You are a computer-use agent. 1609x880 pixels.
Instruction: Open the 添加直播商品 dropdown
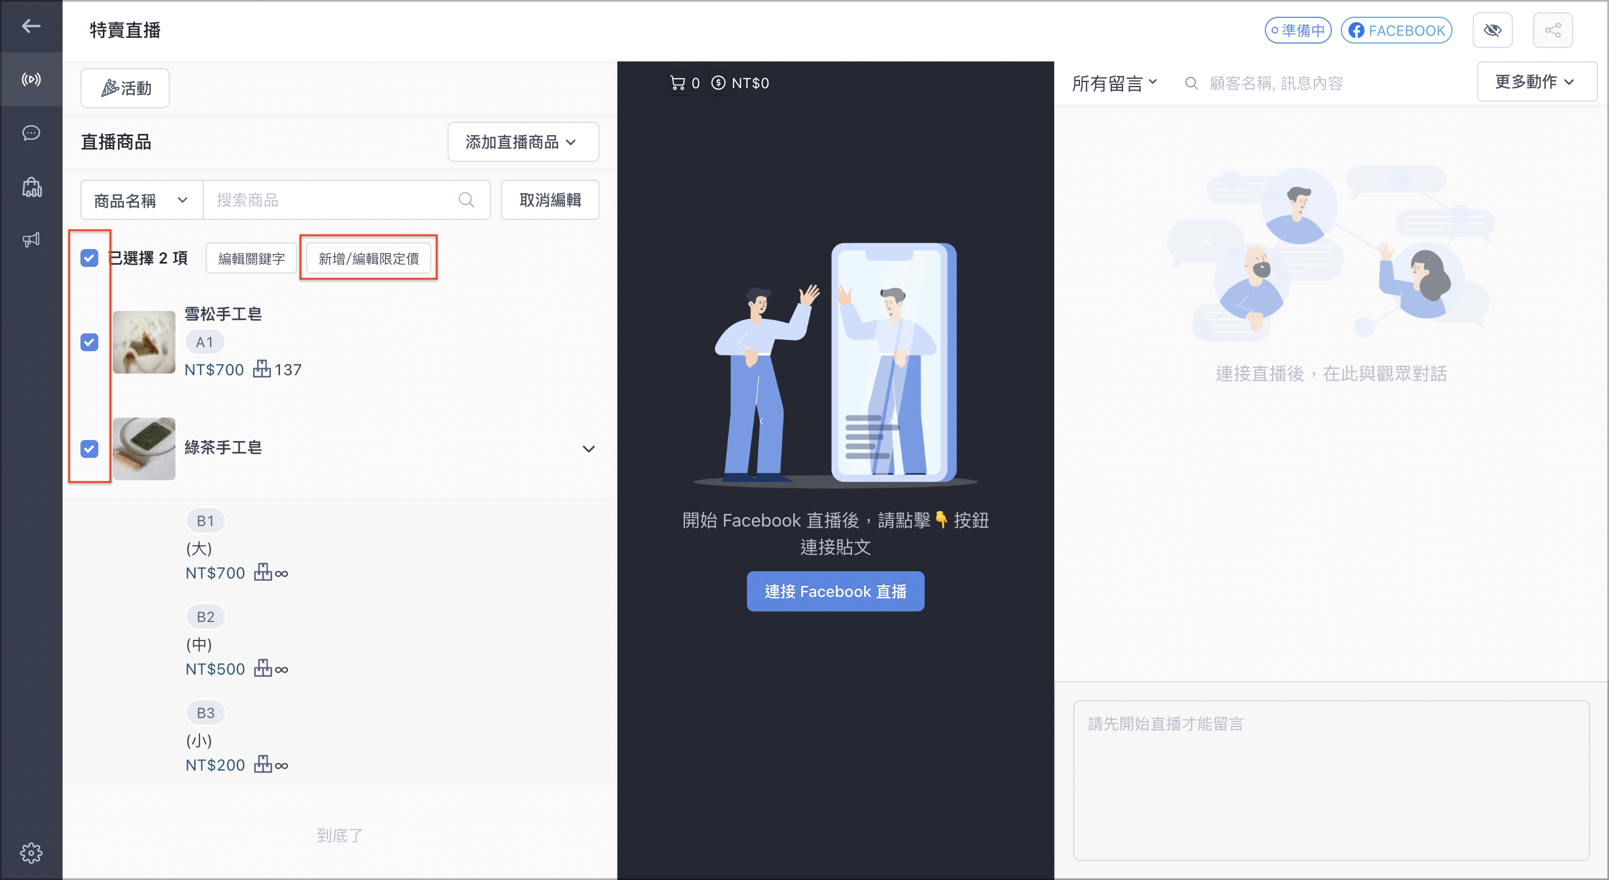pos(523,142)
